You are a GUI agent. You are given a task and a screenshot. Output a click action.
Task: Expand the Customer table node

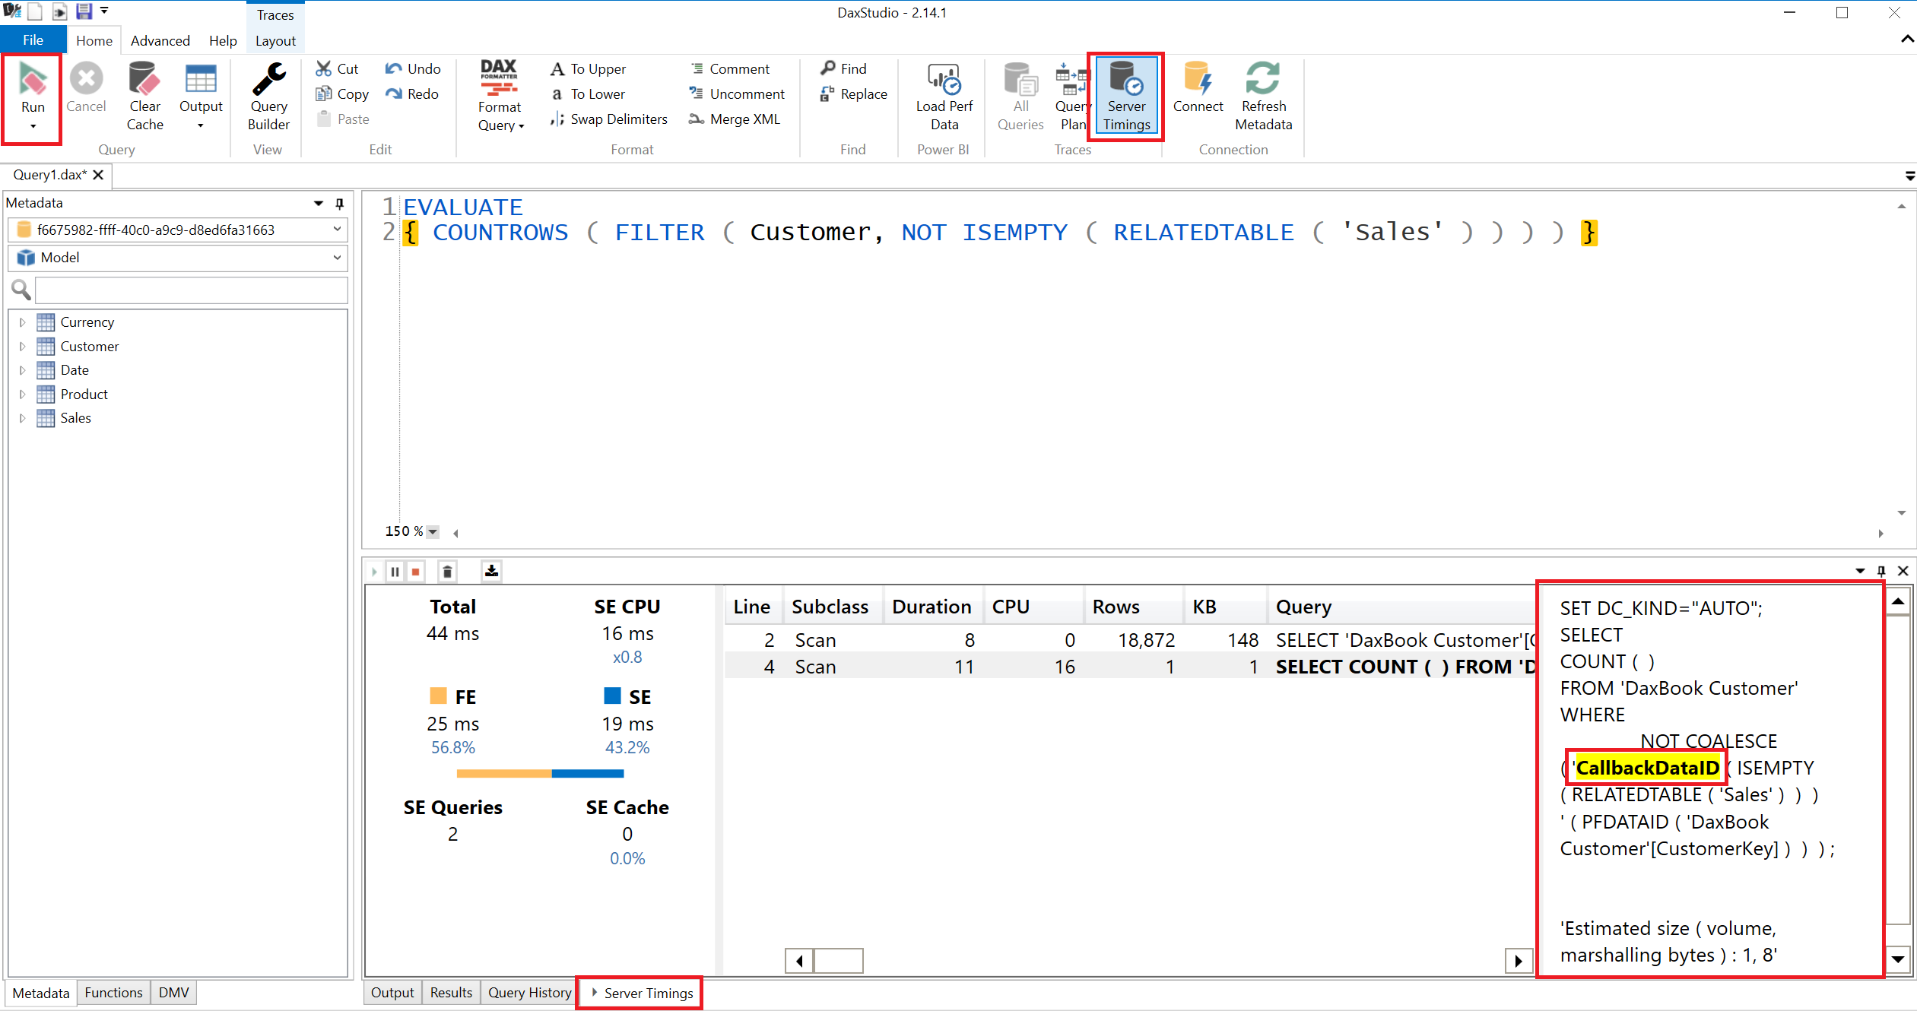[22, 347]
